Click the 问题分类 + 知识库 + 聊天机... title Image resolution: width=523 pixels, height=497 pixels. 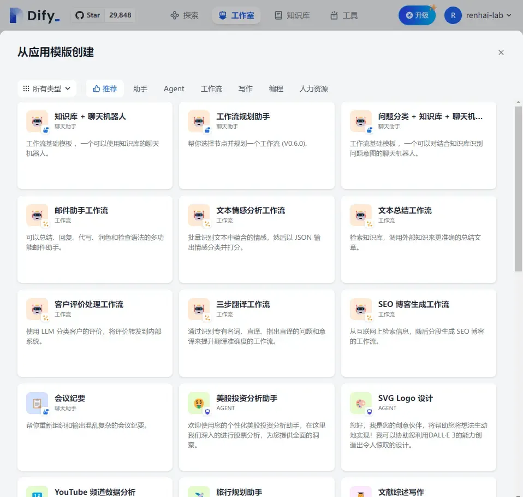[430, 116]
